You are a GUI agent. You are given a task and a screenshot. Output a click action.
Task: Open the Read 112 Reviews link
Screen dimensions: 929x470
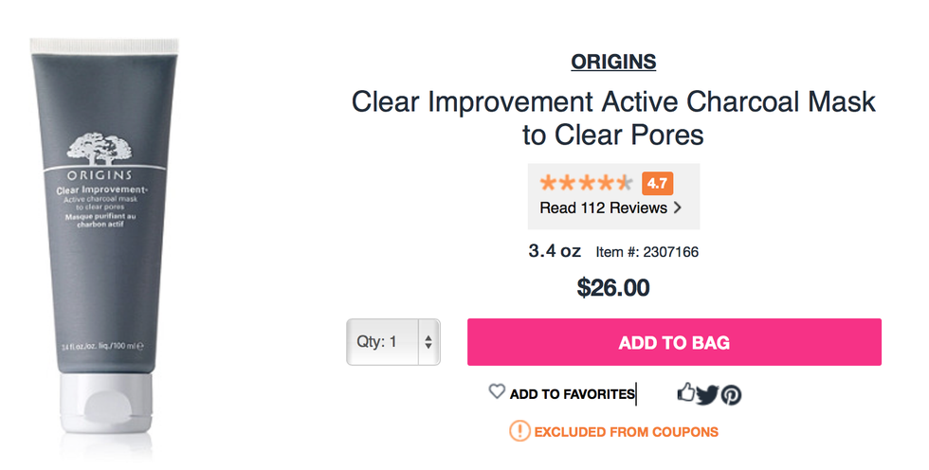click(604, 208)
